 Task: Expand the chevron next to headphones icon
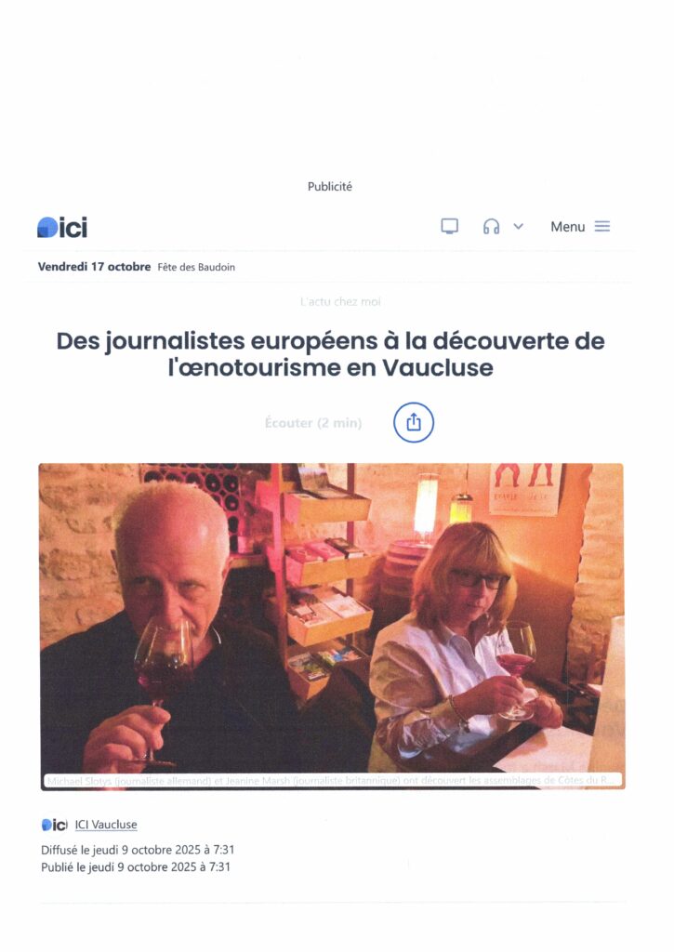click(518, 227)
